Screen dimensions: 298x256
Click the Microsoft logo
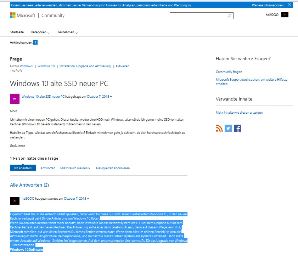click(22, 15)
